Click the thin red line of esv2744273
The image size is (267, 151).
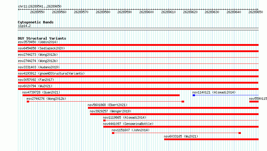tap(138, 58)
